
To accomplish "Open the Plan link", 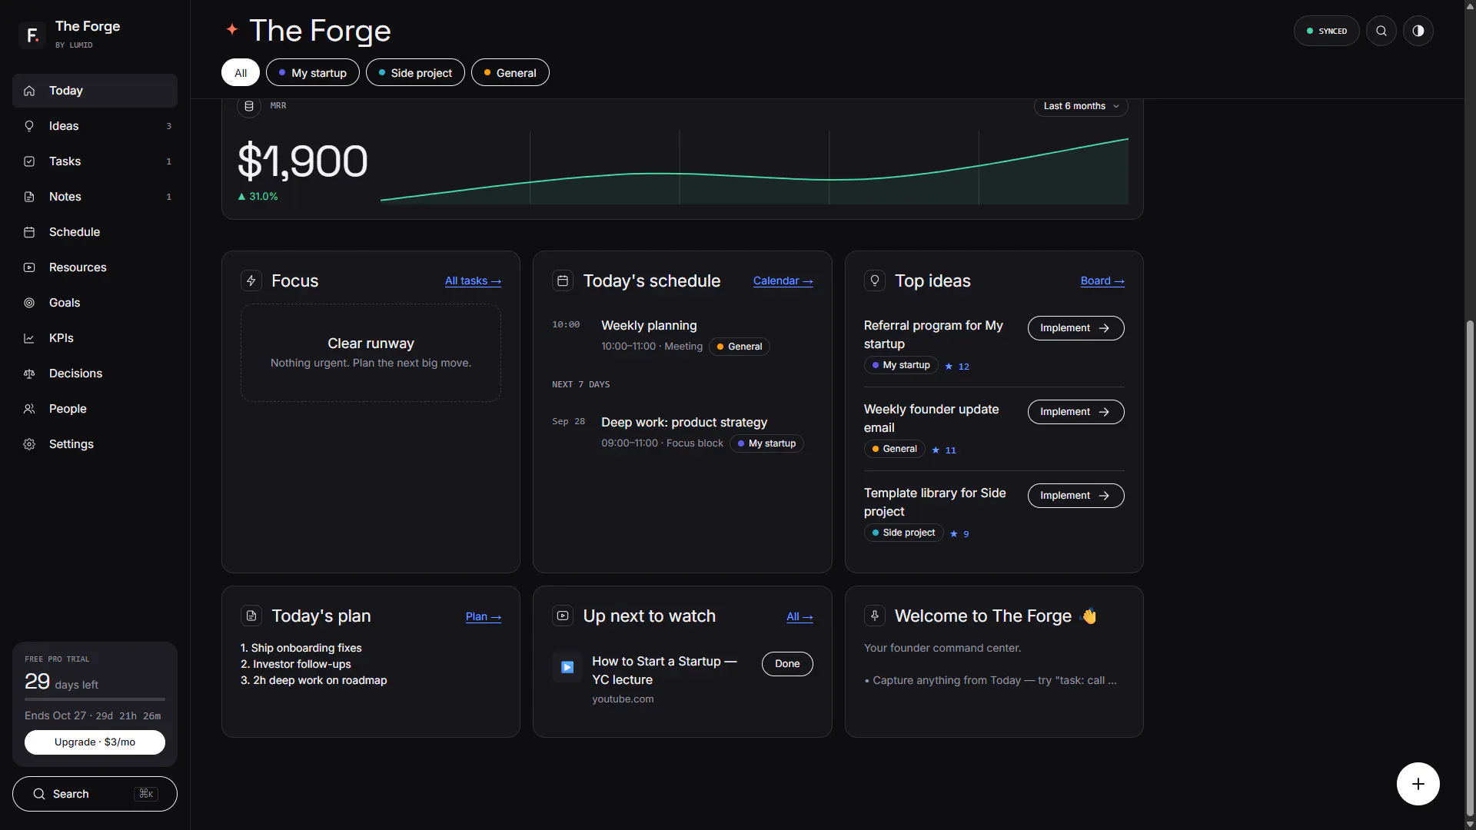I will click(x=484, y=616).
